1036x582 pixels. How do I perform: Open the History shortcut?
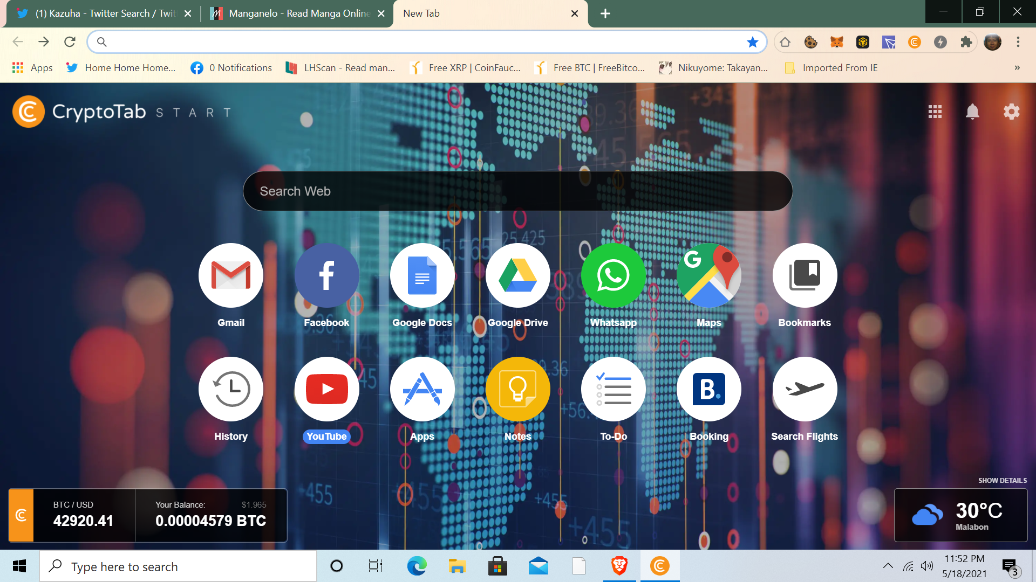click(x=231, y=389)
